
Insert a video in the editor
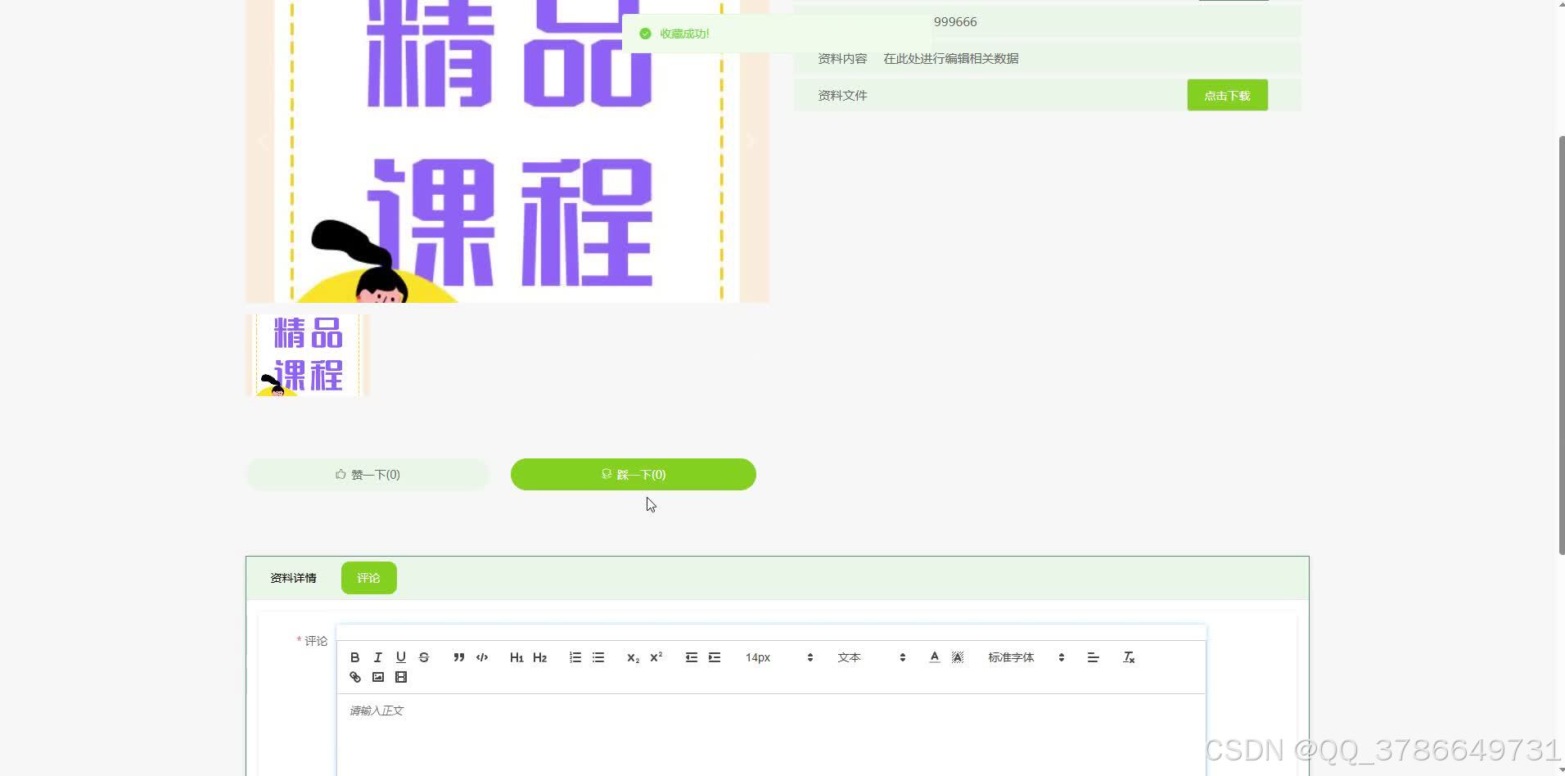400,677
